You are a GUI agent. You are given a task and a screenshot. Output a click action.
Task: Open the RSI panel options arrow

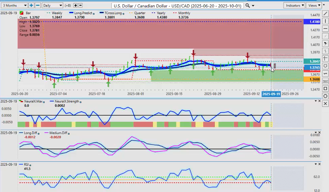(x=316, y=164)
